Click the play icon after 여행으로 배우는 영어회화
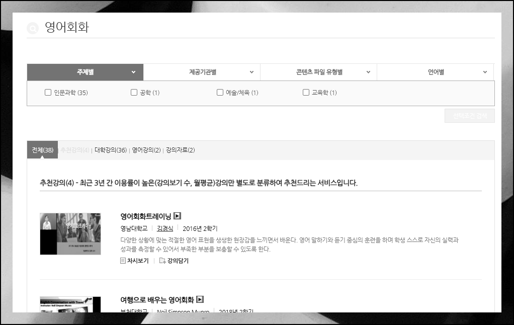The height and width of the screenshot is (325, 514). point(200,299)
